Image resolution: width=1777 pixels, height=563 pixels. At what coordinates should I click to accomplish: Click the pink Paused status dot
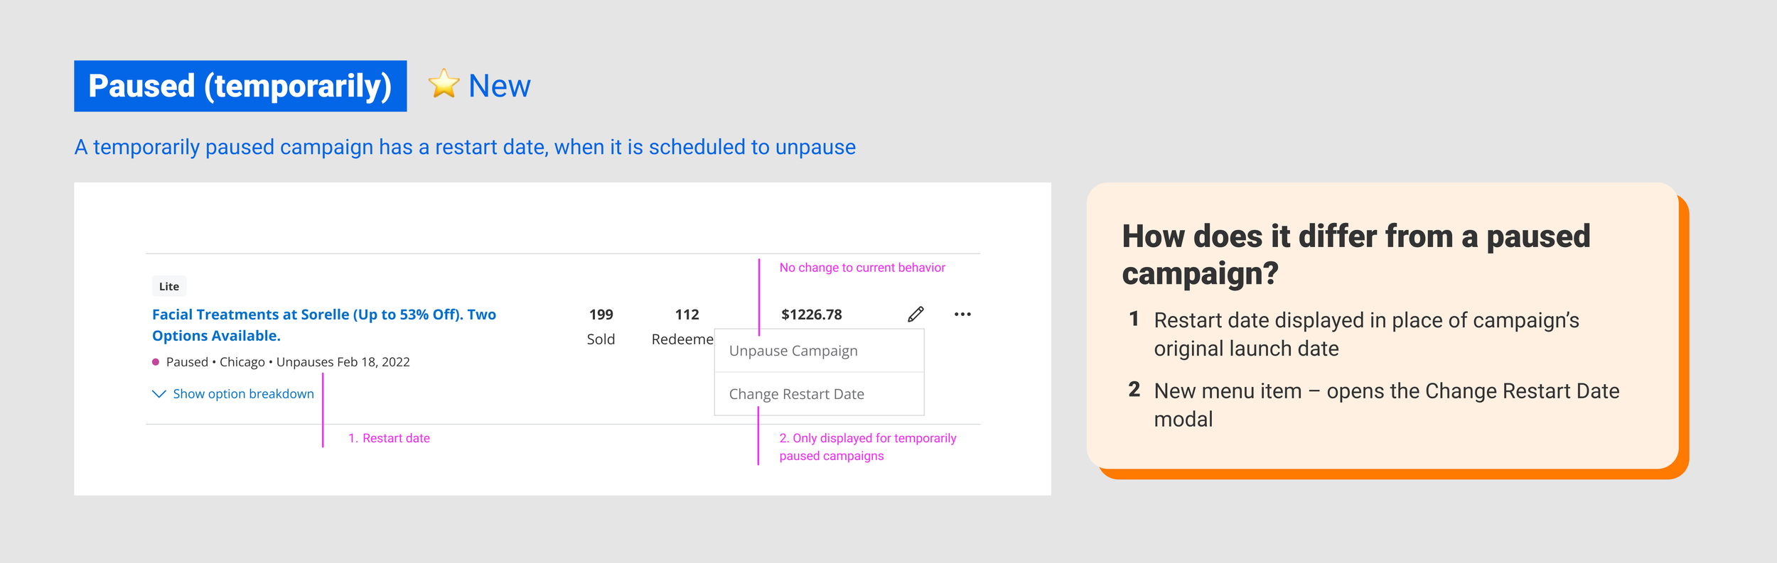pos(156,362)
